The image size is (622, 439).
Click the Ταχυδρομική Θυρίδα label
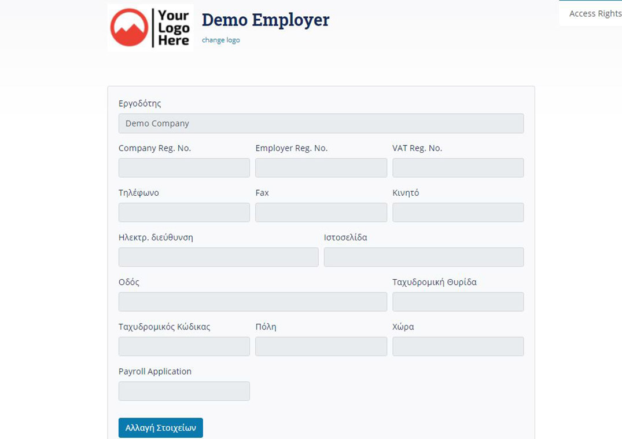pos(435,282)
